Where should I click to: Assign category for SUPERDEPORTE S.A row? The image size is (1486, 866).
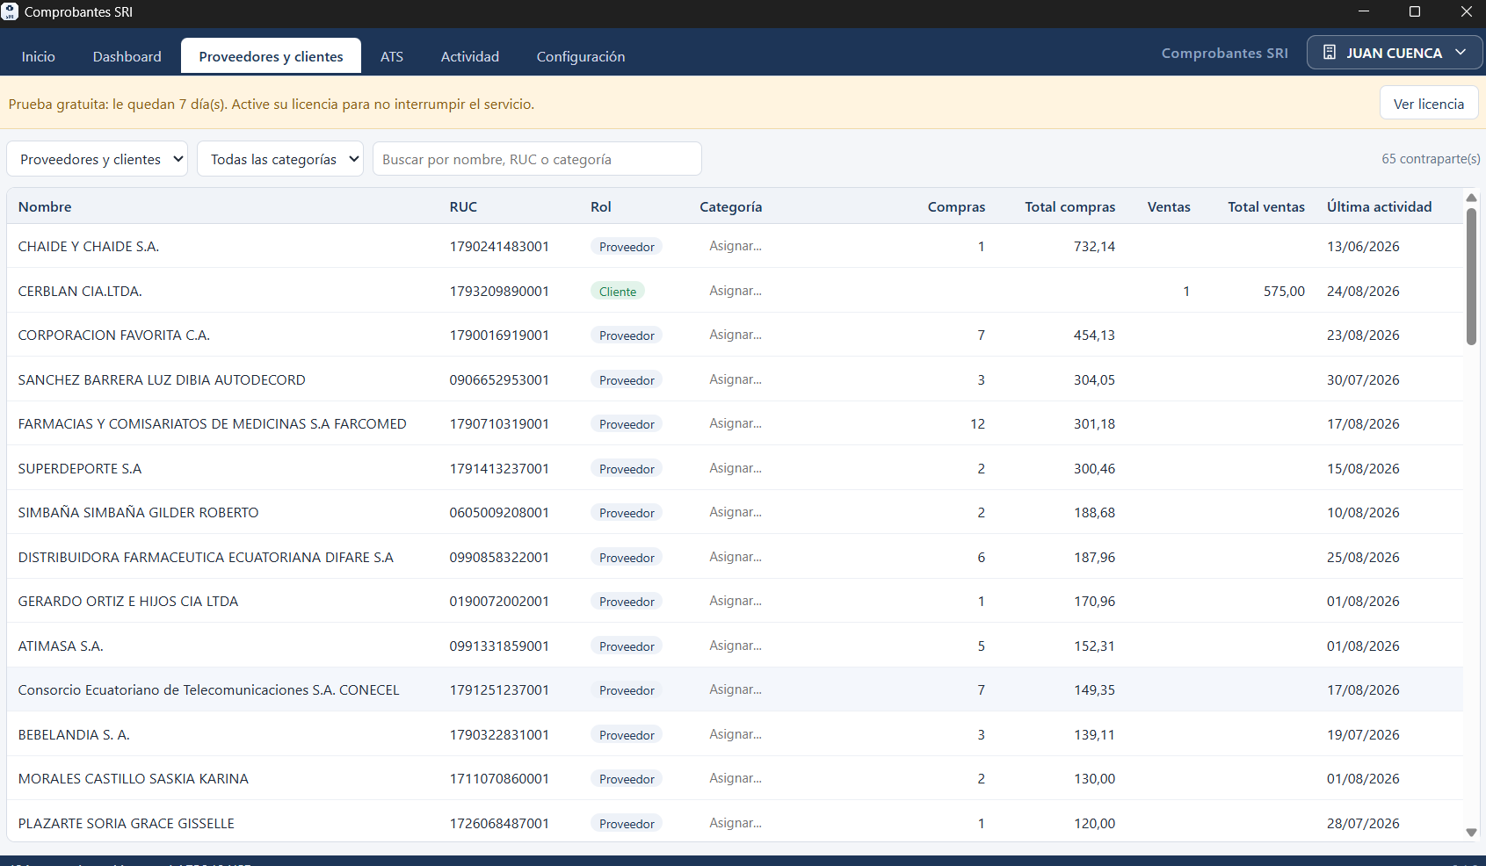click(x=736, y=468)
